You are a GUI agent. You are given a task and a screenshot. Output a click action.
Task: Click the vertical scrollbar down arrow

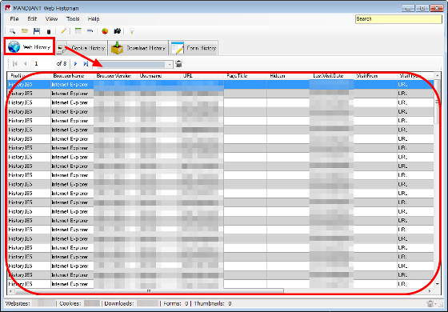click(x=437, y=284)
